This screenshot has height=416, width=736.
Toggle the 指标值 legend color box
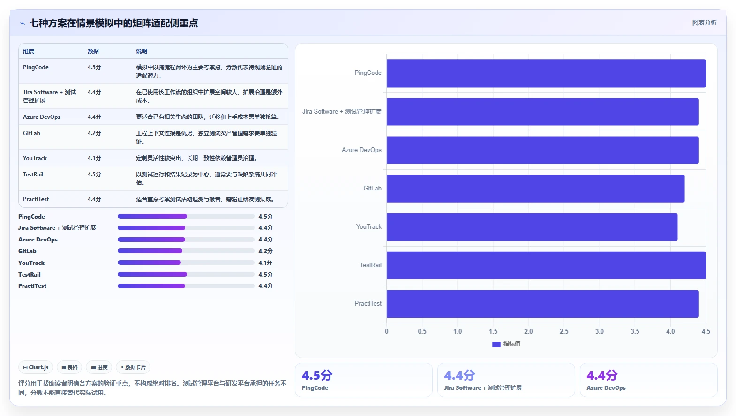click(496, 344)
